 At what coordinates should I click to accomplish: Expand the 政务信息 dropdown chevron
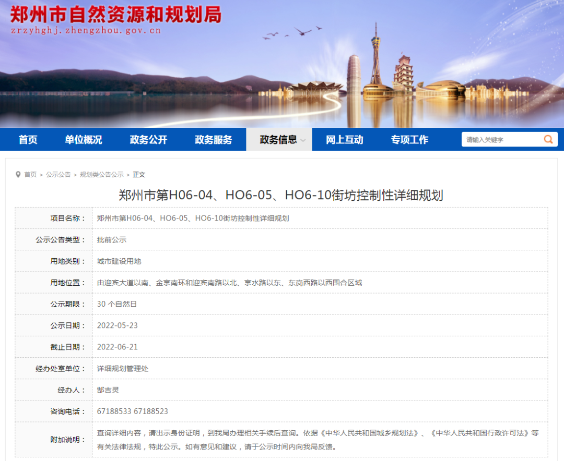[x=303, y=140]
